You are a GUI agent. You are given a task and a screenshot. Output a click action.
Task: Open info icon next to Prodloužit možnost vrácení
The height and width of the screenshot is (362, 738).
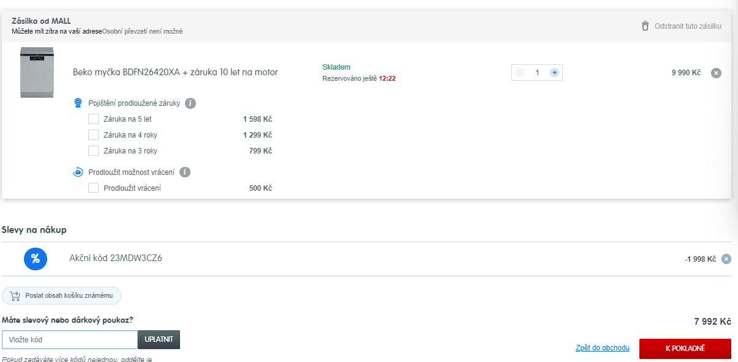tap(186, 172)
